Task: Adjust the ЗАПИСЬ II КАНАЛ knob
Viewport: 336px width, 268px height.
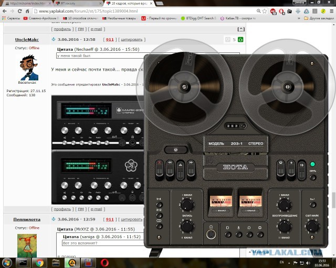Action: tap(187, 226)
